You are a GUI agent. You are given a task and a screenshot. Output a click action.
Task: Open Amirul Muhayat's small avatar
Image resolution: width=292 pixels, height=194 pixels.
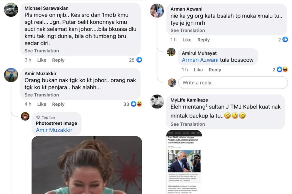click(171, 52)
